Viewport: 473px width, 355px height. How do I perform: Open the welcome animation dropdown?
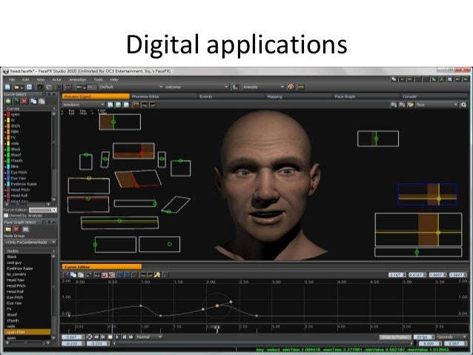(196, 87)
